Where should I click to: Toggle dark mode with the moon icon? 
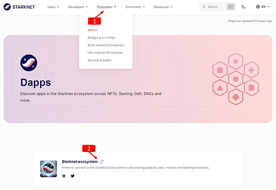point(243,7)
